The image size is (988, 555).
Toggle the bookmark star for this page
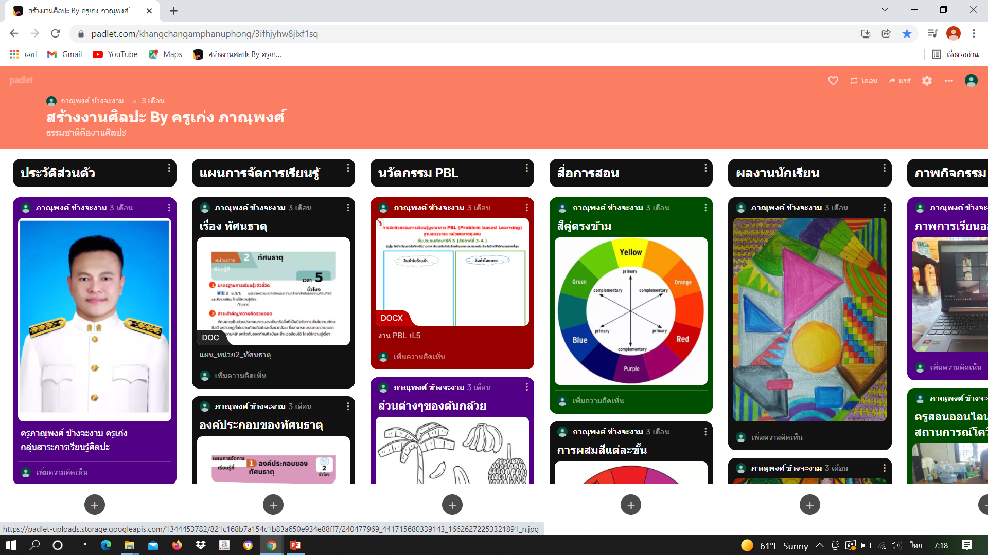[907, 34]
